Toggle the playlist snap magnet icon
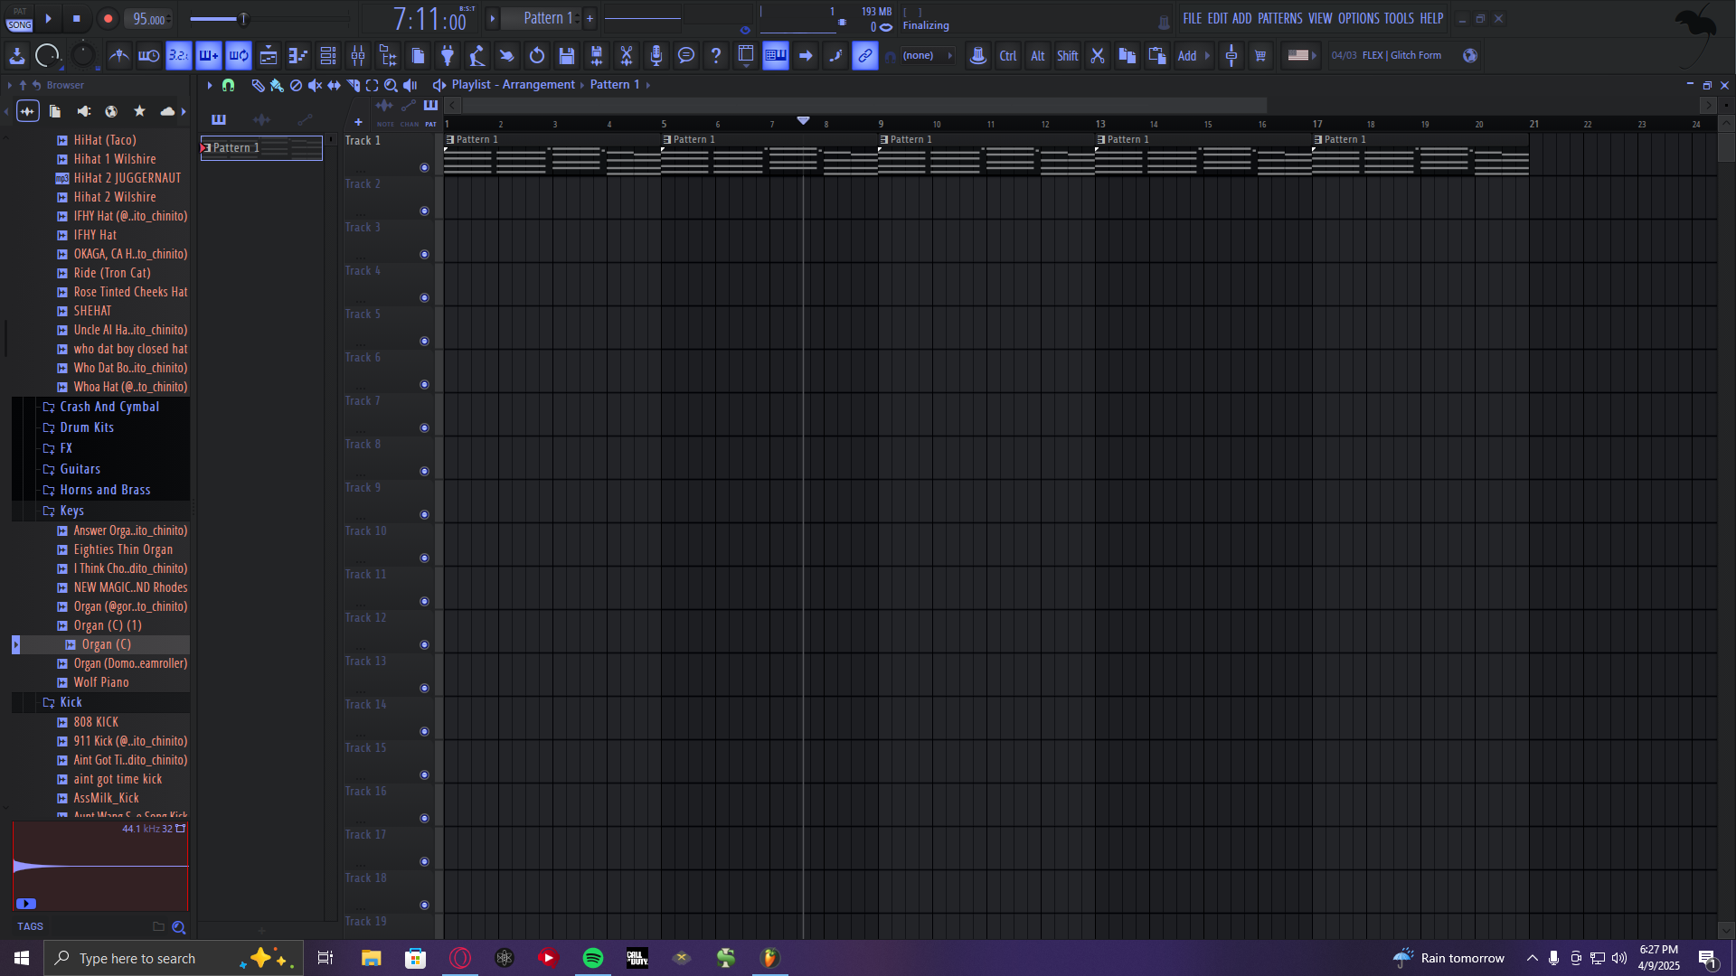Screen dimensions: 1736x976 click(x=228, y=85)
